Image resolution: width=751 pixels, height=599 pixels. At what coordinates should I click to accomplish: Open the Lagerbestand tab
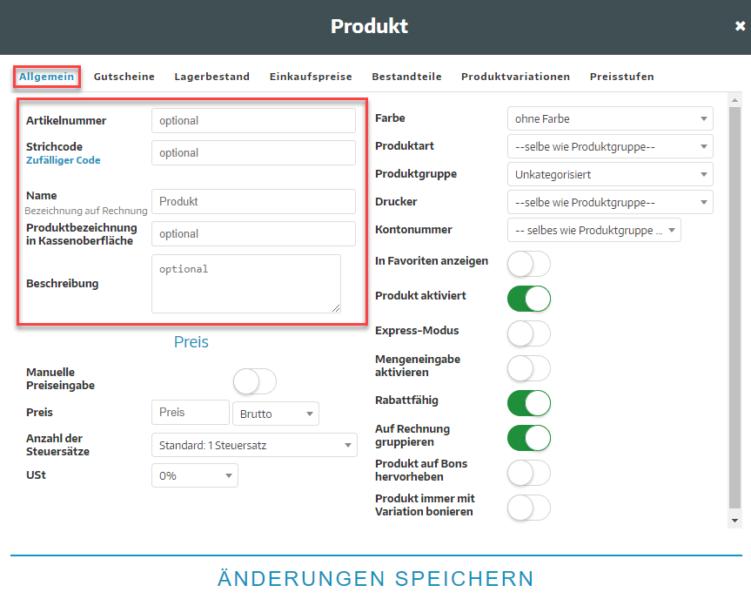[211, 77]
